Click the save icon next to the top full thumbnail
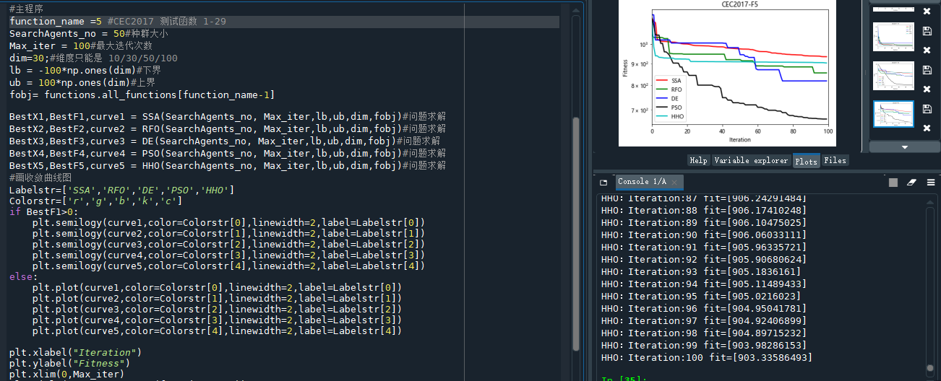Image resolution: width=941 pixels, height=381 pixels. [927, 31]
